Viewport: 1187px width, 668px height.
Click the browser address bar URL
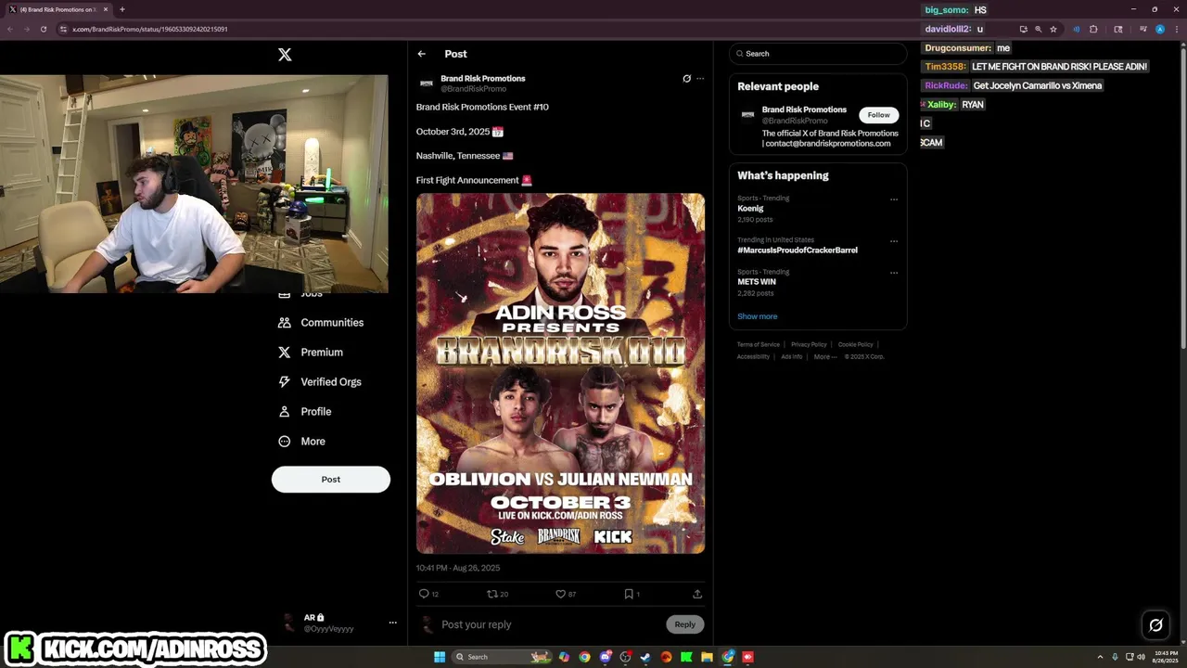(150, 29)
